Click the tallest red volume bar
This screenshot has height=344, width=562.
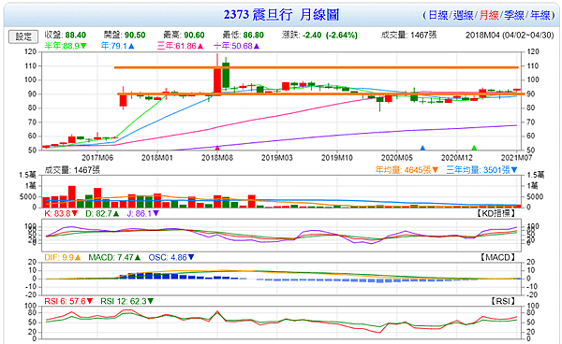(x=72, y=196)
